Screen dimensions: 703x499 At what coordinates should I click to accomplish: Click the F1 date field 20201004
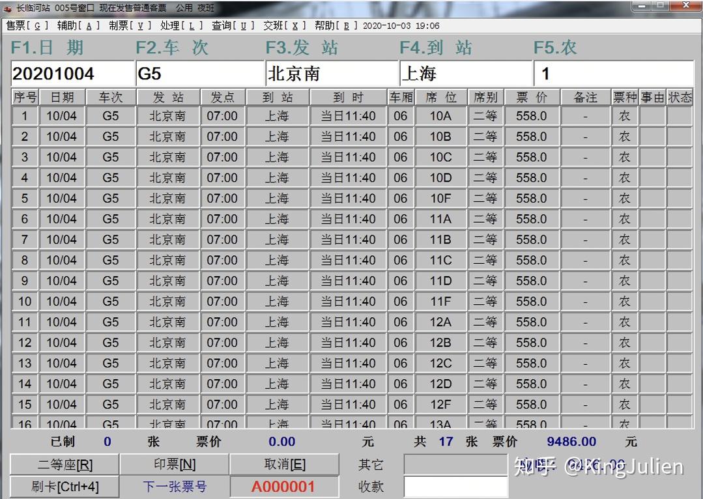pyautogui.click(x=72, y=74)
